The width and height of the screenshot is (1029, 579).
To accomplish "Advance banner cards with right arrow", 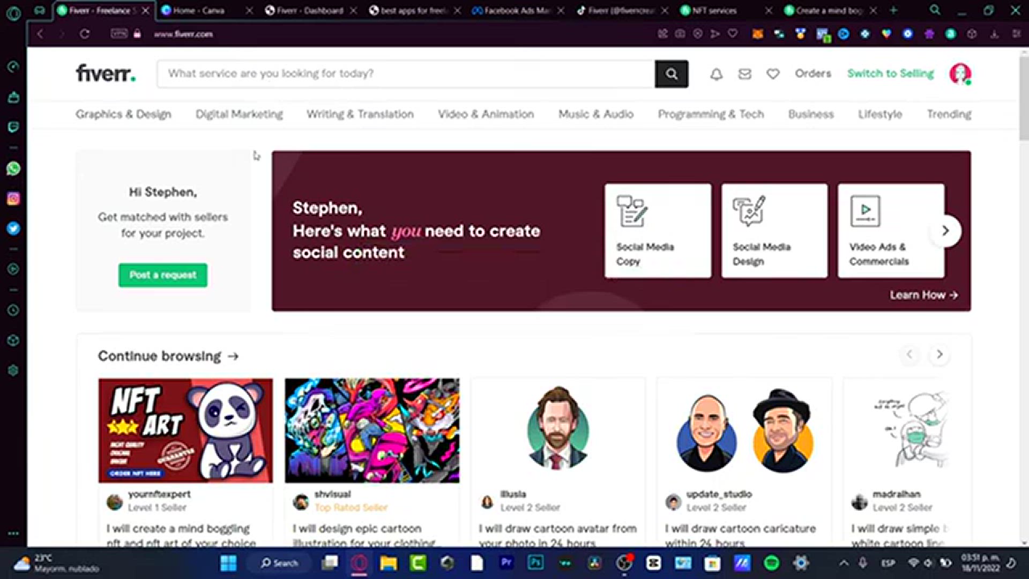I will pos(946,231).
